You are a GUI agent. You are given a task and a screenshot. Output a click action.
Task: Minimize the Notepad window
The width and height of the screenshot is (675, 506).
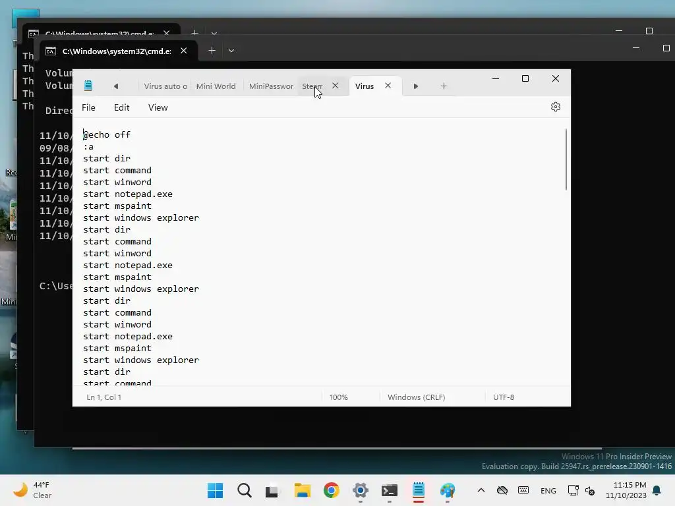(496, 78)
